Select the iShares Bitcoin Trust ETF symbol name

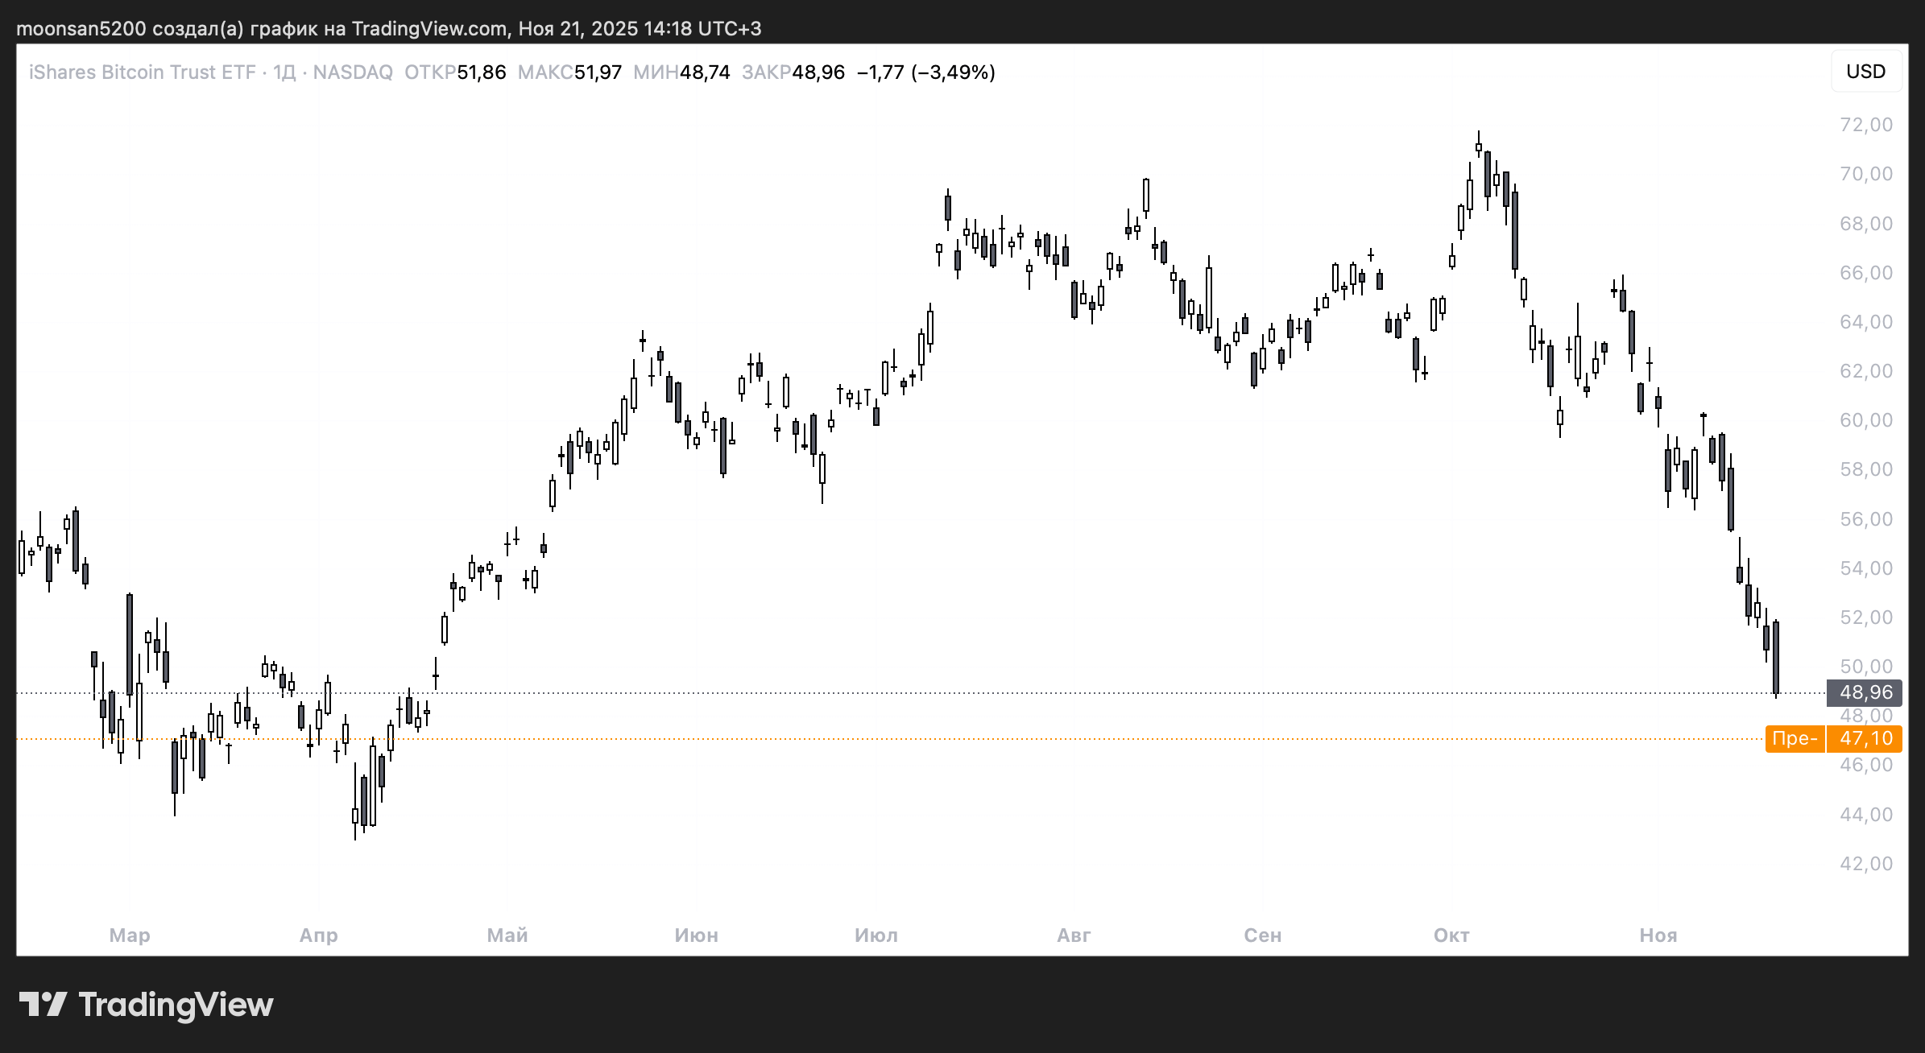click(141, 72)
